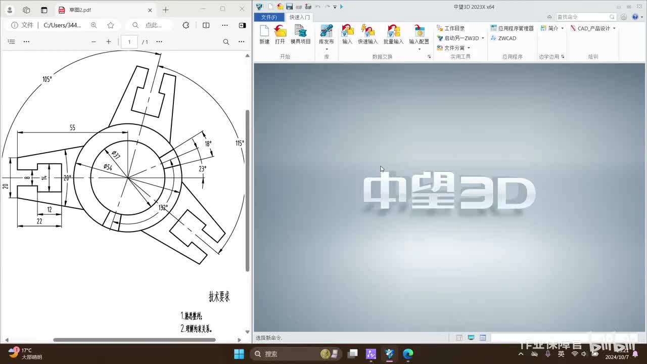Open PDF find search icon

(226, 41)
